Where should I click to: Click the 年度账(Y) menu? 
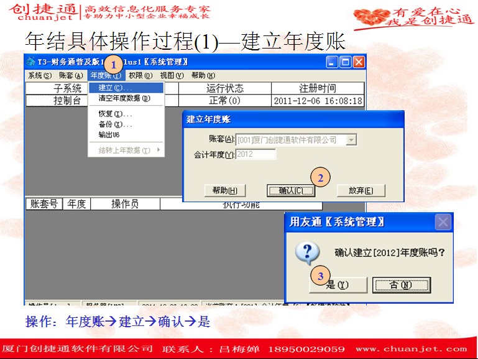pos(106,75)
